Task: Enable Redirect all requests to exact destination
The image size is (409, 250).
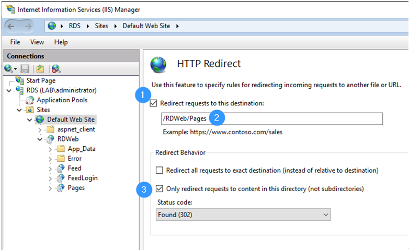Action: click(160, 170)
